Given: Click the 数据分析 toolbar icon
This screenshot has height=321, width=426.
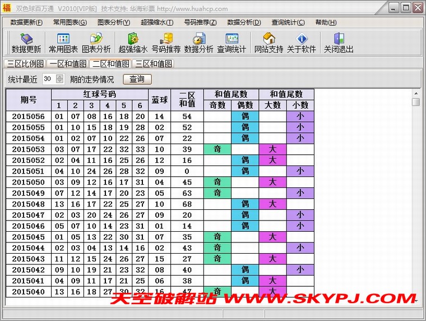Looking at the screenshot, I should [198, 43].
